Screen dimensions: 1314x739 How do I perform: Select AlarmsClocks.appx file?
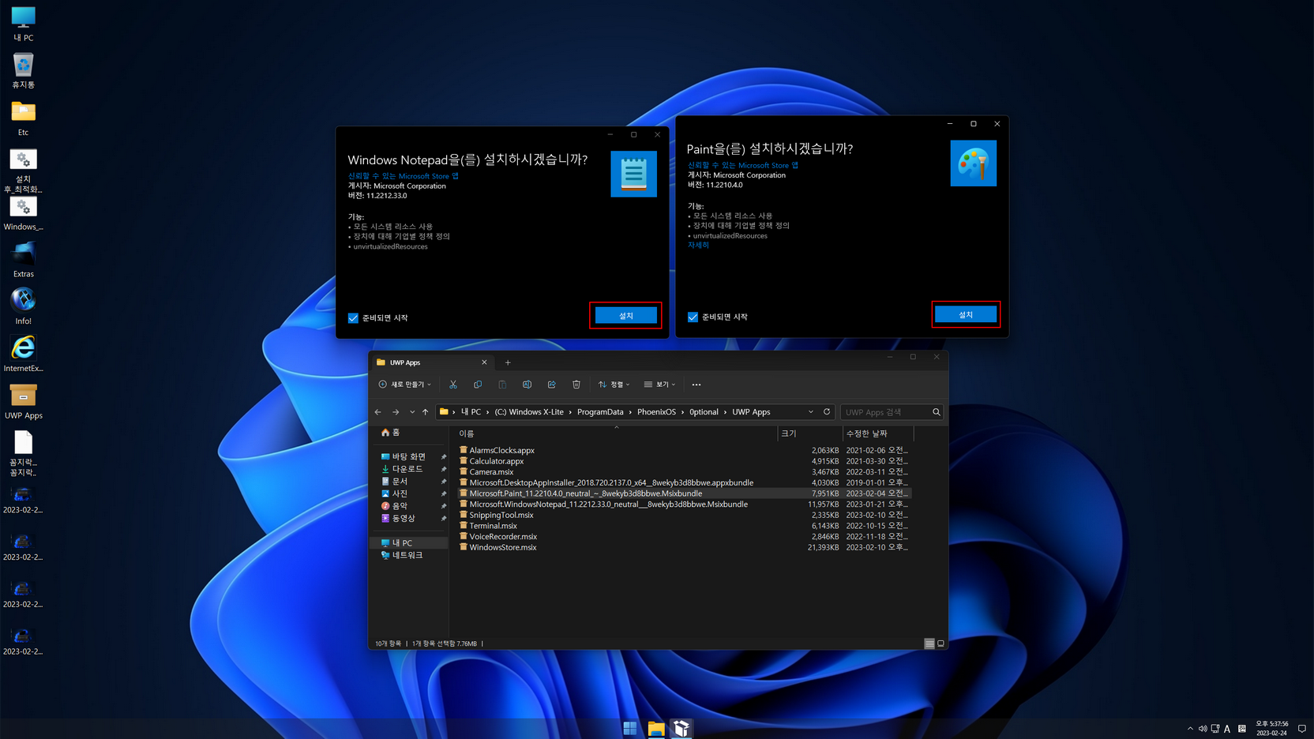[x=501, y=450]
